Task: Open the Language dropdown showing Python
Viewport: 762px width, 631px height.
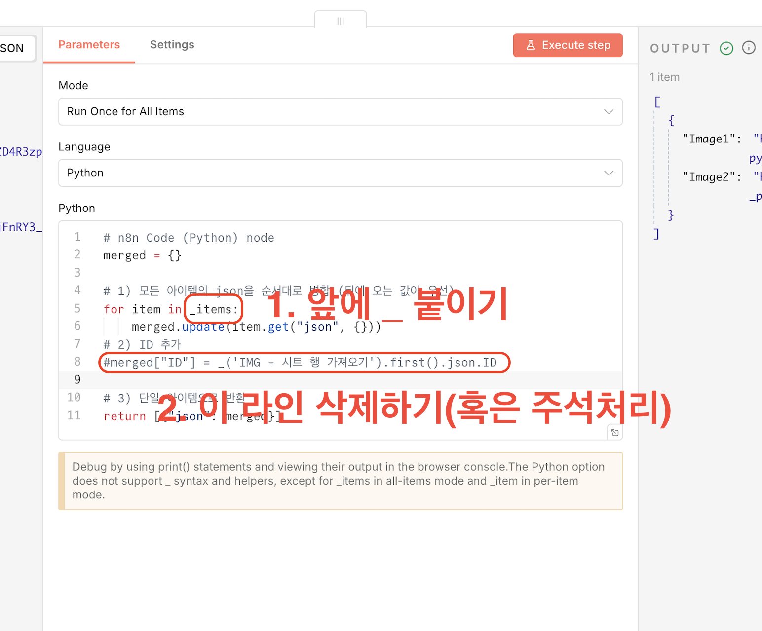Action: pyautogui.click(x=341, y=173)
